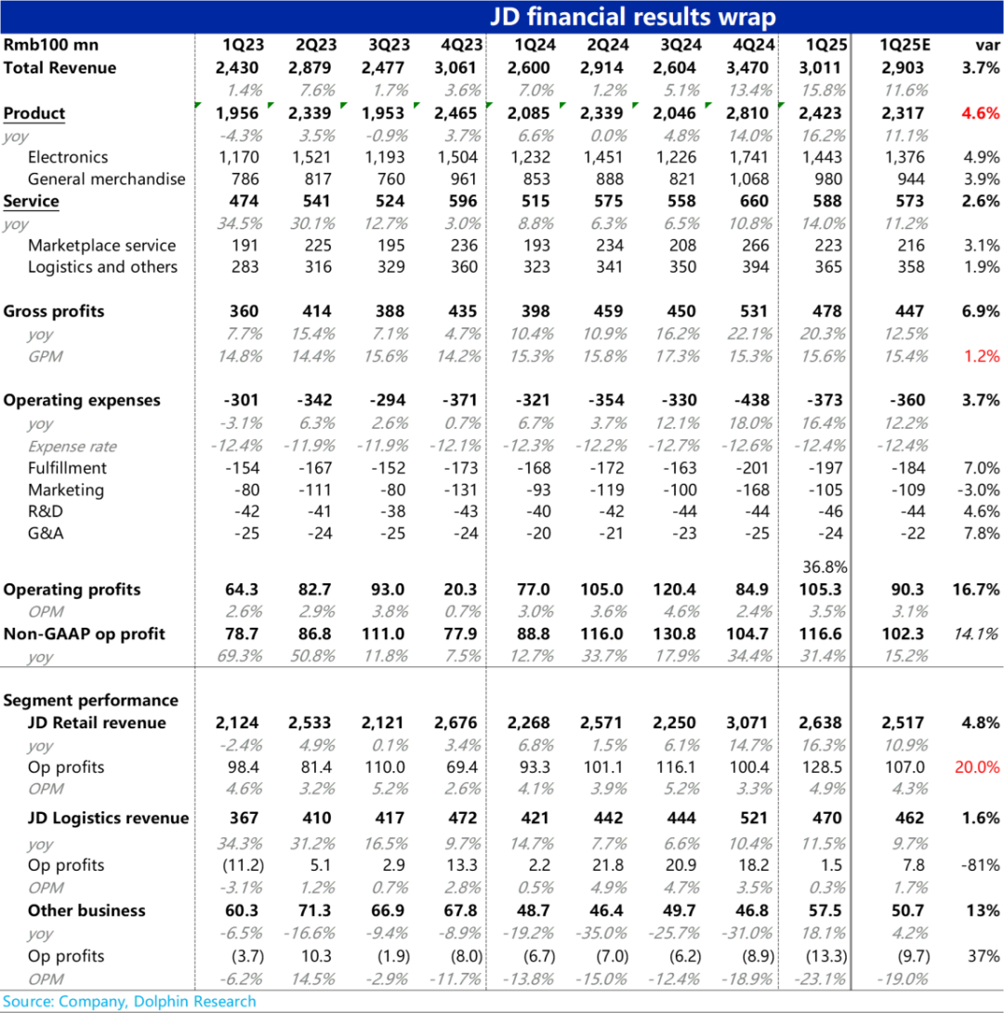Click the green triangle marker left of 1.7%

(344, 105)
